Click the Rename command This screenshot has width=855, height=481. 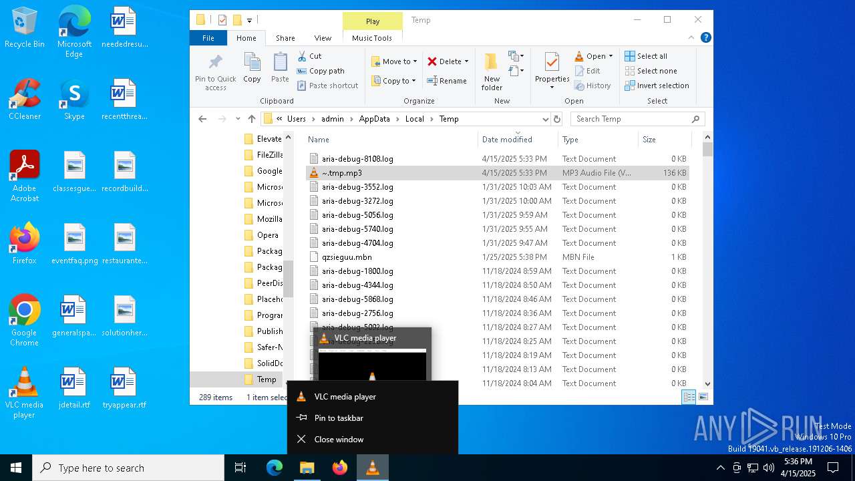click(x=447, y=81)
